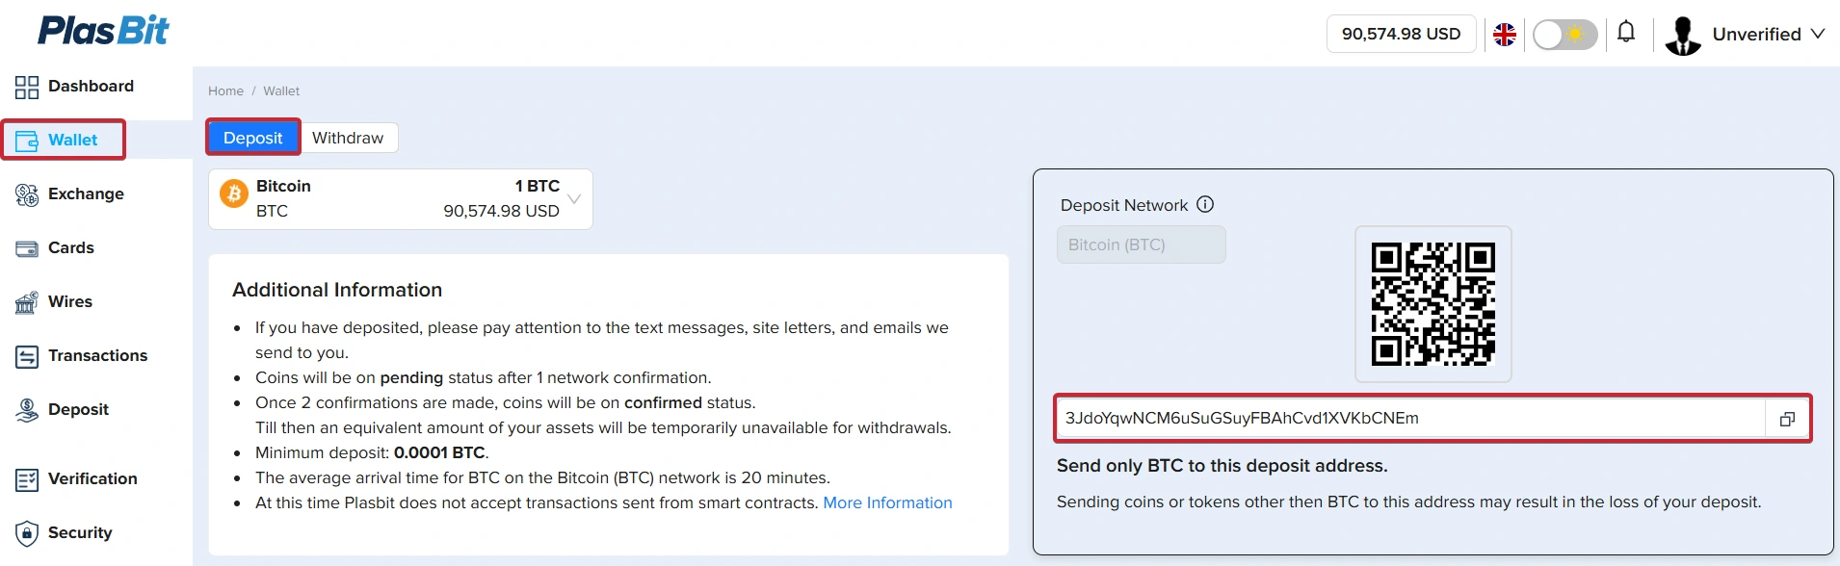The image size is (1840, 566).
Task: Toggle the light/dark theme switch
Action: click(x=1564, y=34)
